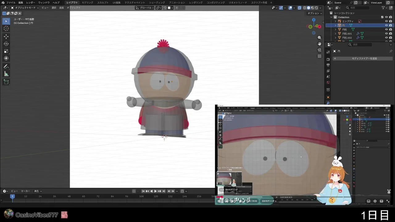Image resolution: width=395 pixels, height=222 pixels.
Task: Open the Object properties tab
Action: (328, 97)
